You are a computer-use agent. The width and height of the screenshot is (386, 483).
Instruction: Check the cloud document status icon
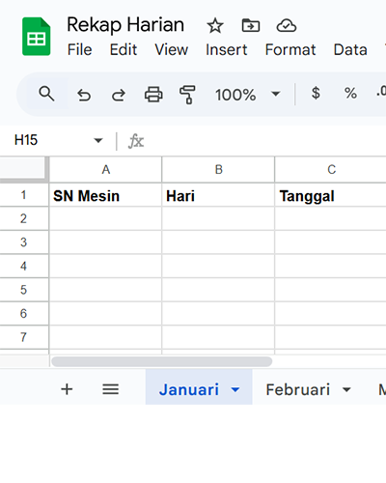pos(287,25)
